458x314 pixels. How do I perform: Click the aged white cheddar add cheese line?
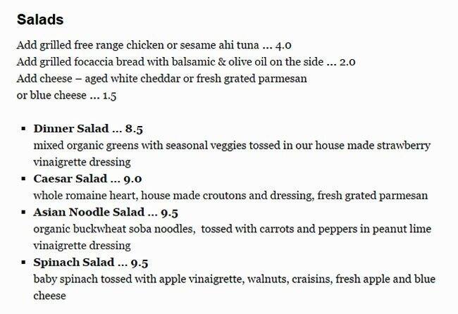pos(161,77)
